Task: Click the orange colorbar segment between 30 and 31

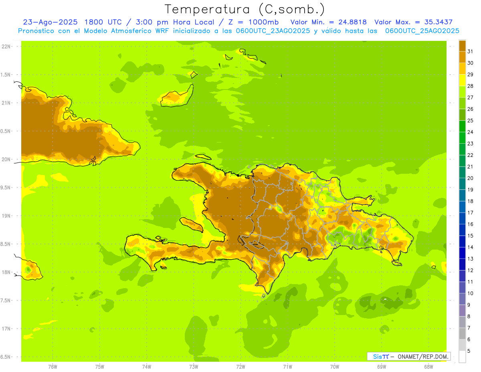Action: click(x=462, y=57)
